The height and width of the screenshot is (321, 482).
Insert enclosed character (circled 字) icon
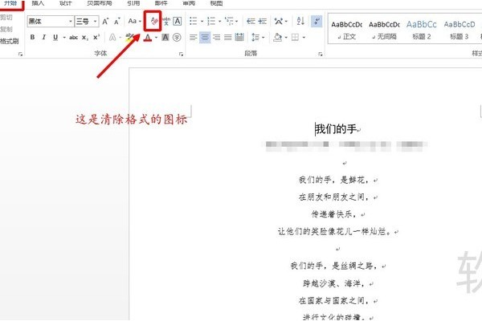click(177, 38)
